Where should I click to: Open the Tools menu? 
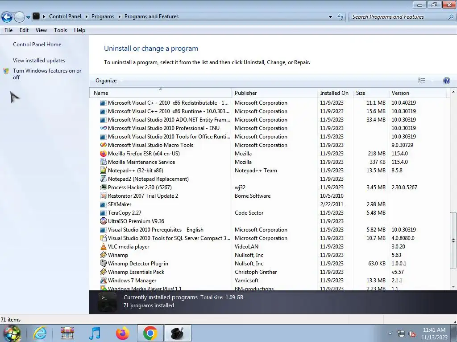(x=60, y=30)
